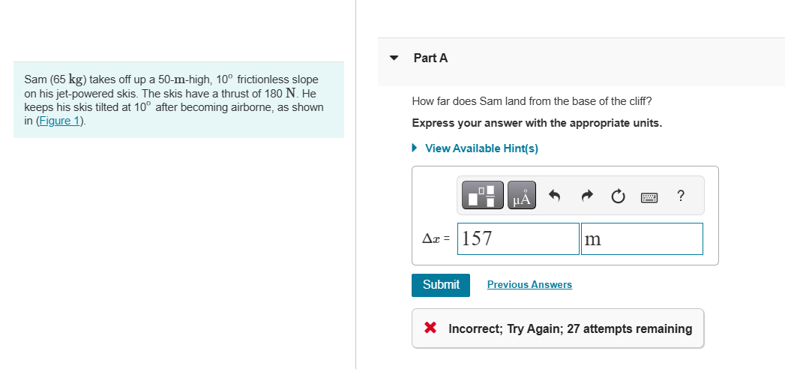Click the question mark help icon
The height and width of the screenshot is (369, 785).
pos(680,196)
